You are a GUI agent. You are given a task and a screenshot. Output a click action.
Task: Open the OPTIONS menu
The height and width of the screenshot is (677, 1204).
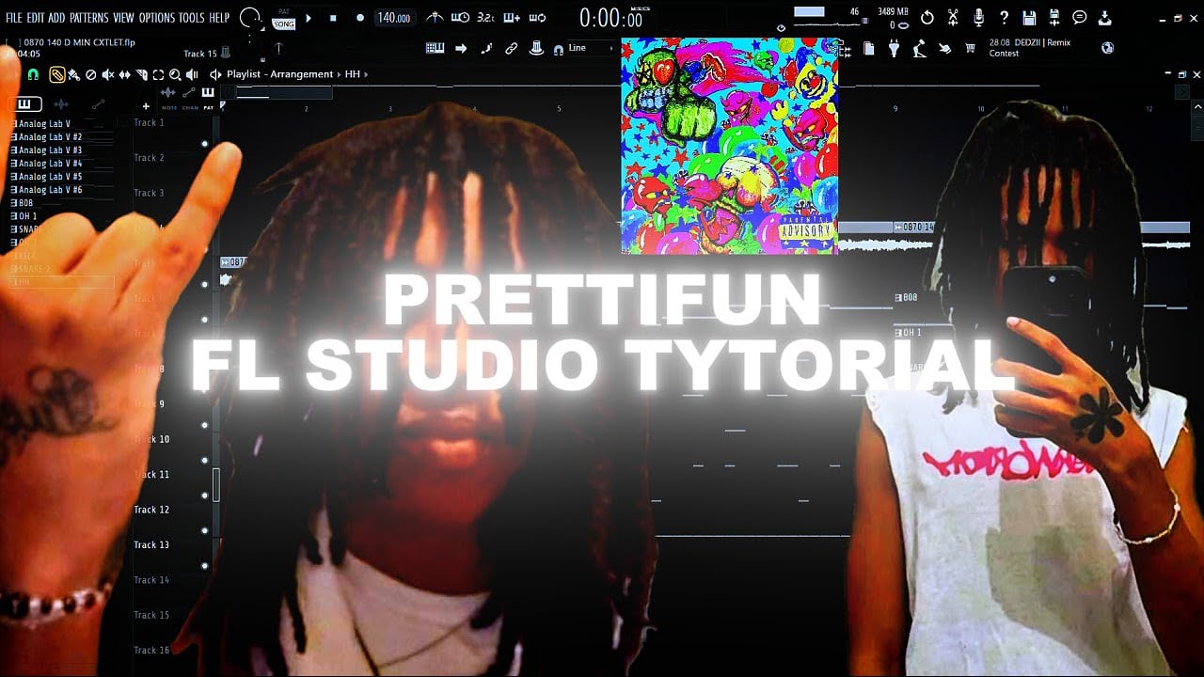click(157, 18)
